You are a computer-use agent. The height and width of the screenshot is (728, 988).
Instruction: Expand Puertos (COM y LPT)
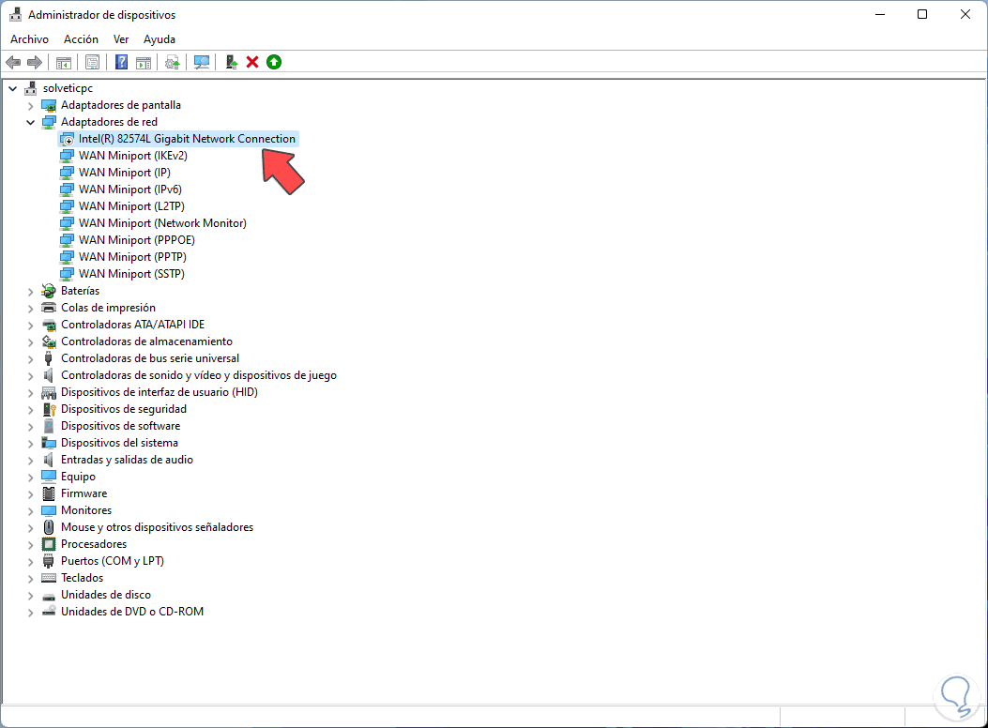[30, 562]
